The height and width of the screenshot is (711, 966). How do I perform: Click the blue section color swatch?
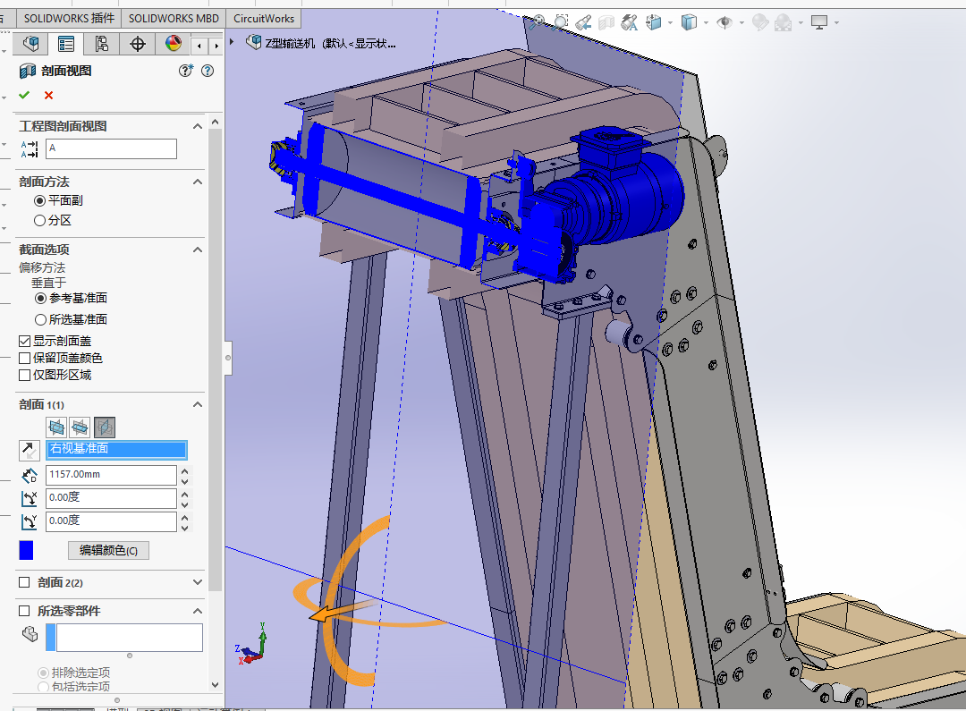point(27,550)
